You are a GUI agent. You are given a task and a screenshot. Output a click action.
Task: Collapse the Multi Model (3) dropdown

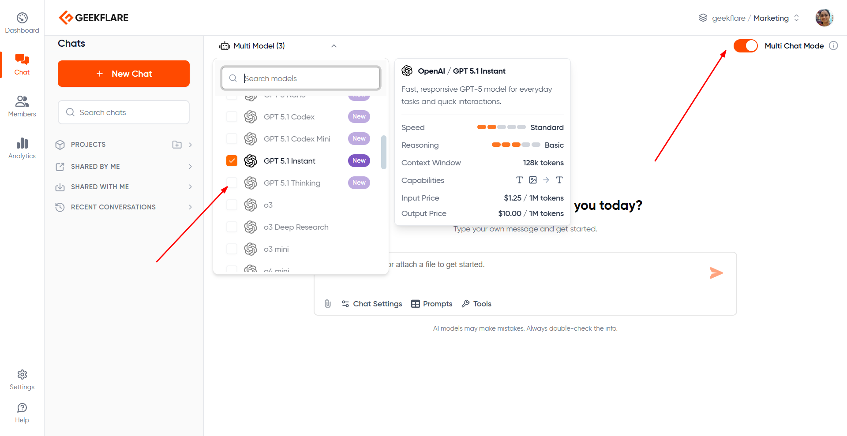(x=334, y=46)
